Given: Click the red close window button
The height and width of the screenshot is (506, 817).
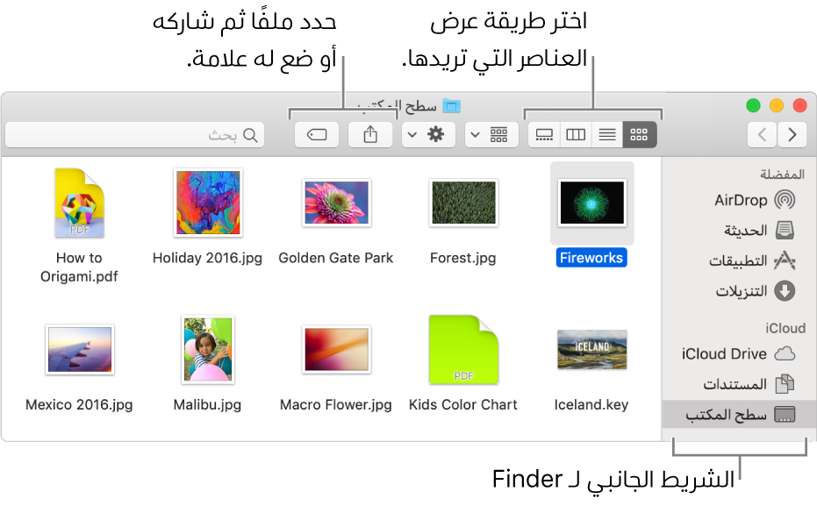Looking at the screenshot, I should tap(799, 106).
